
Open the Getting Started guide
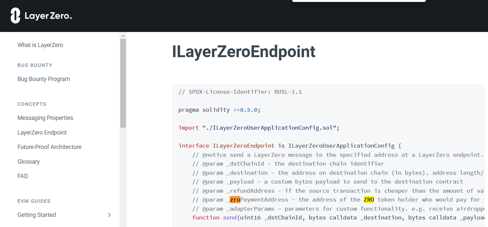click(37, 215)
